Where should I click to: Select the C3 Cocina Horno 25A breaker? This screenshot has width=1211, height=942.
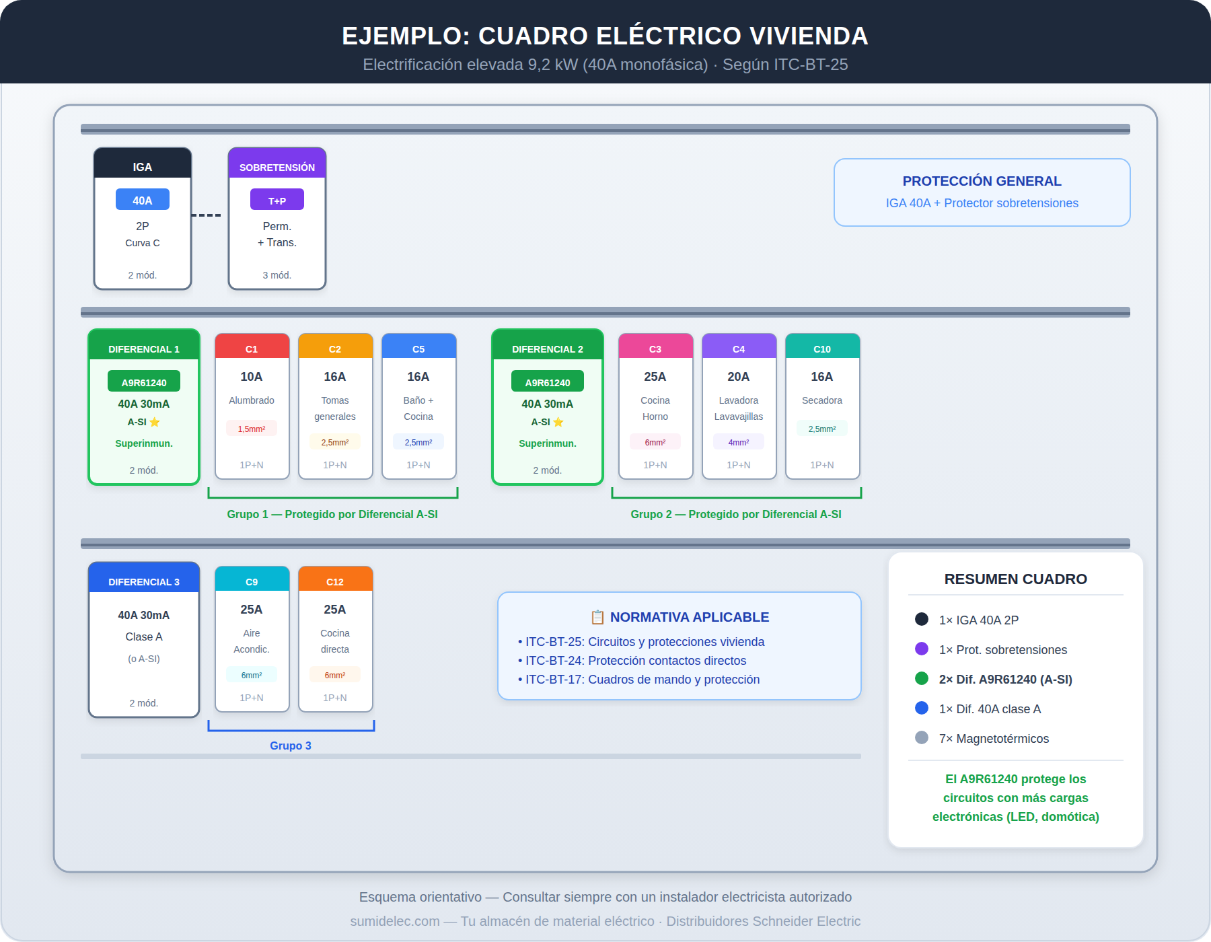[655, 407]
